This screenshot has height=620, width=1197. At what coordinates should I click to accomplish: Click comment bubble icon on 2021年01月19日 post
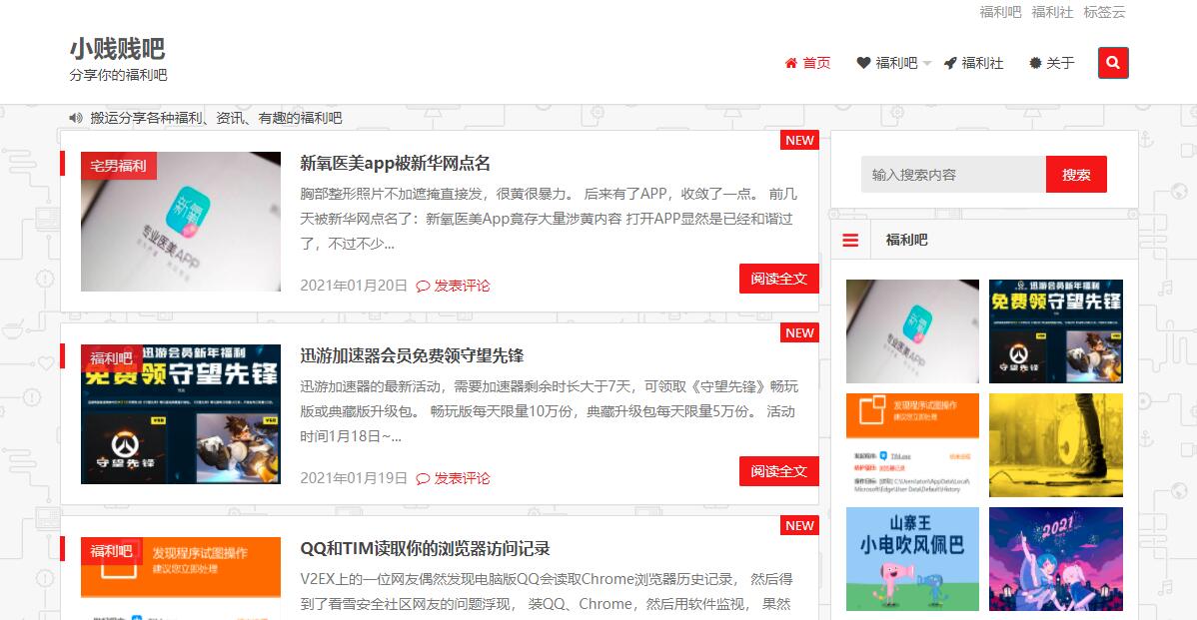(423, 479)
